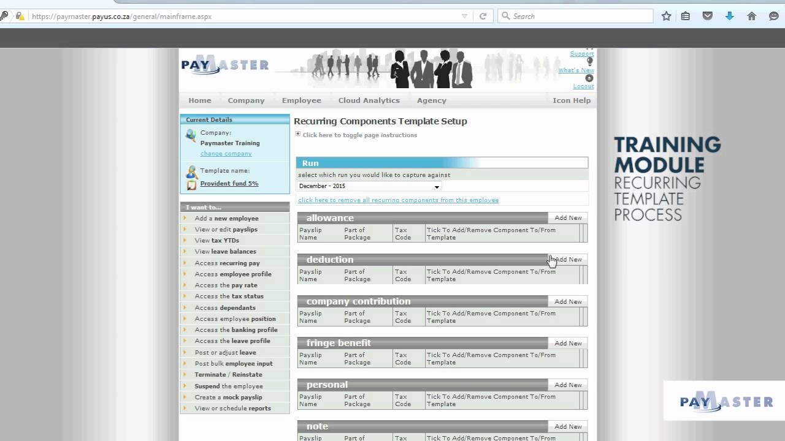Click the change company link
The image size is (785, 441).
pos(226,154)
